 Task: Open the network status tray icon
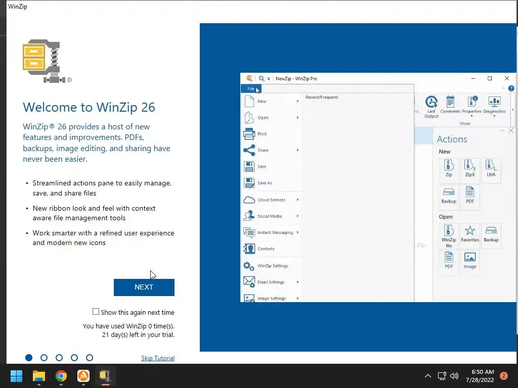[x=442, y=376]
